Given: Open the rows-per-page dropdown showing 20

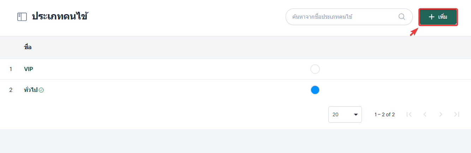Looking at the screenshot, I should click(x=345, y=114).
